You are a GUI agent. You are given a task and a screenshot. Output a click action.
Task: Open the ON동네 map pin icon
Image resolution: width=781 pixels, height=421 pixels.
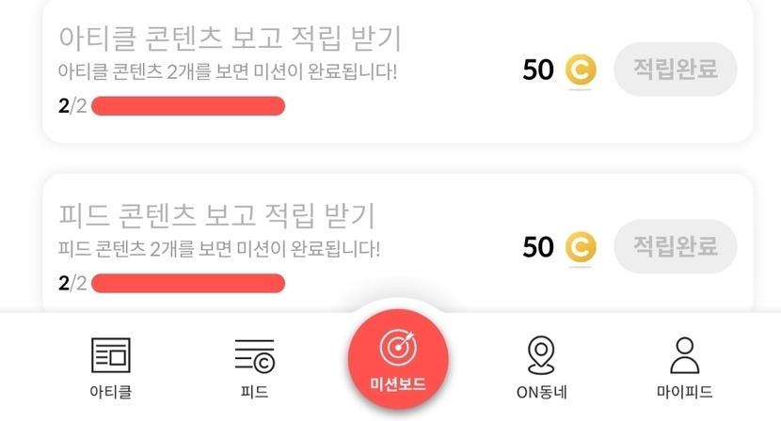pyautogui.click(x=540, y=356)
